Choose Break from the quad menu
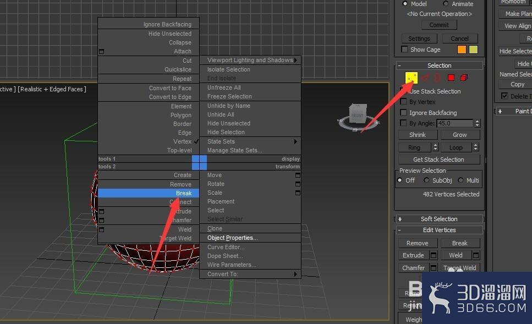Viewport: 532px width, 324px height. pos(147,193)
